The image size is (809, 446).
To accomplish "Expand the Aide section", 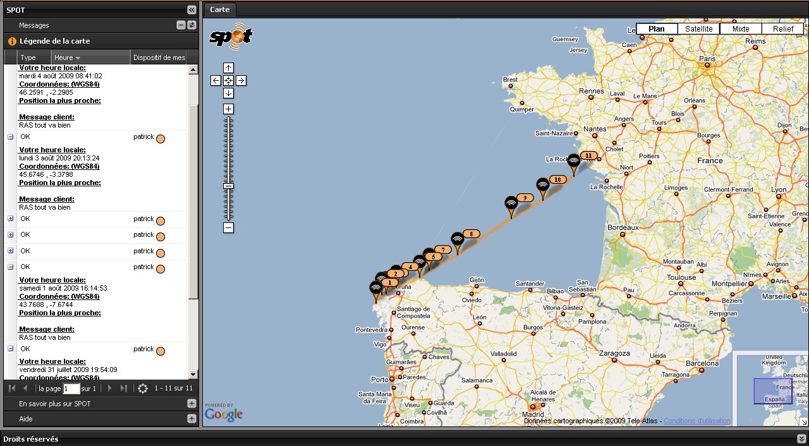I will 192,418.
